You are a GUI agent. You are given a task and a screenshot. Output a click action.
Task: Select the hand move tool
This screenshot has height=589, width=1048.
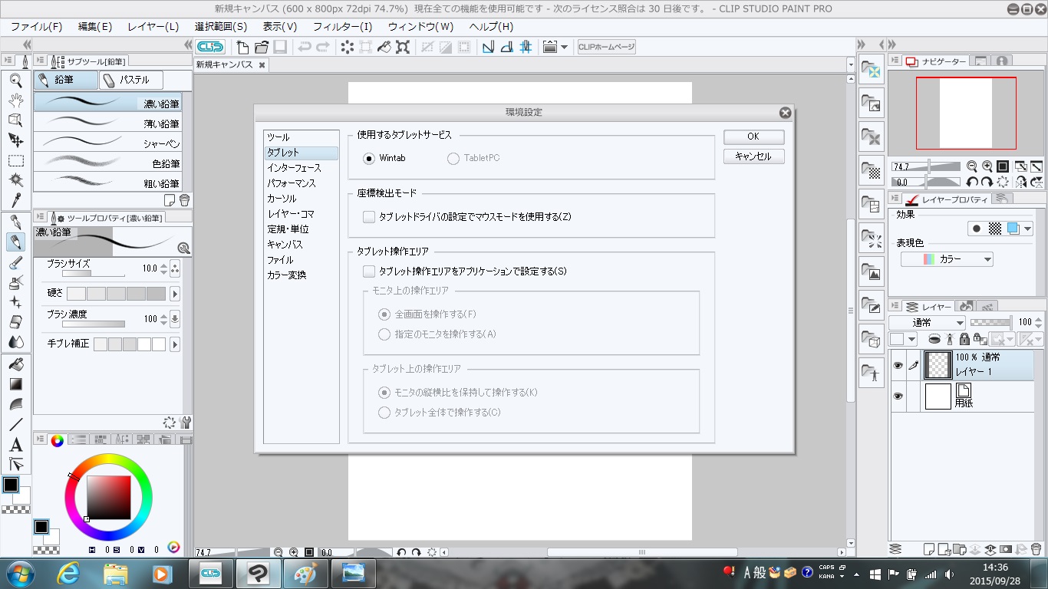point(15,100)
